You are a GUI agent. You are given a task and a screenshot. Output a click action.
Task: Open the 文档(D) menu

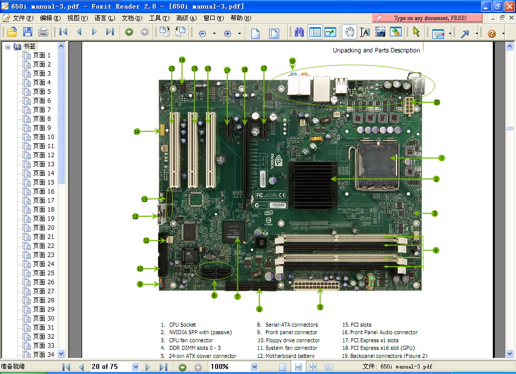point(132,18)
